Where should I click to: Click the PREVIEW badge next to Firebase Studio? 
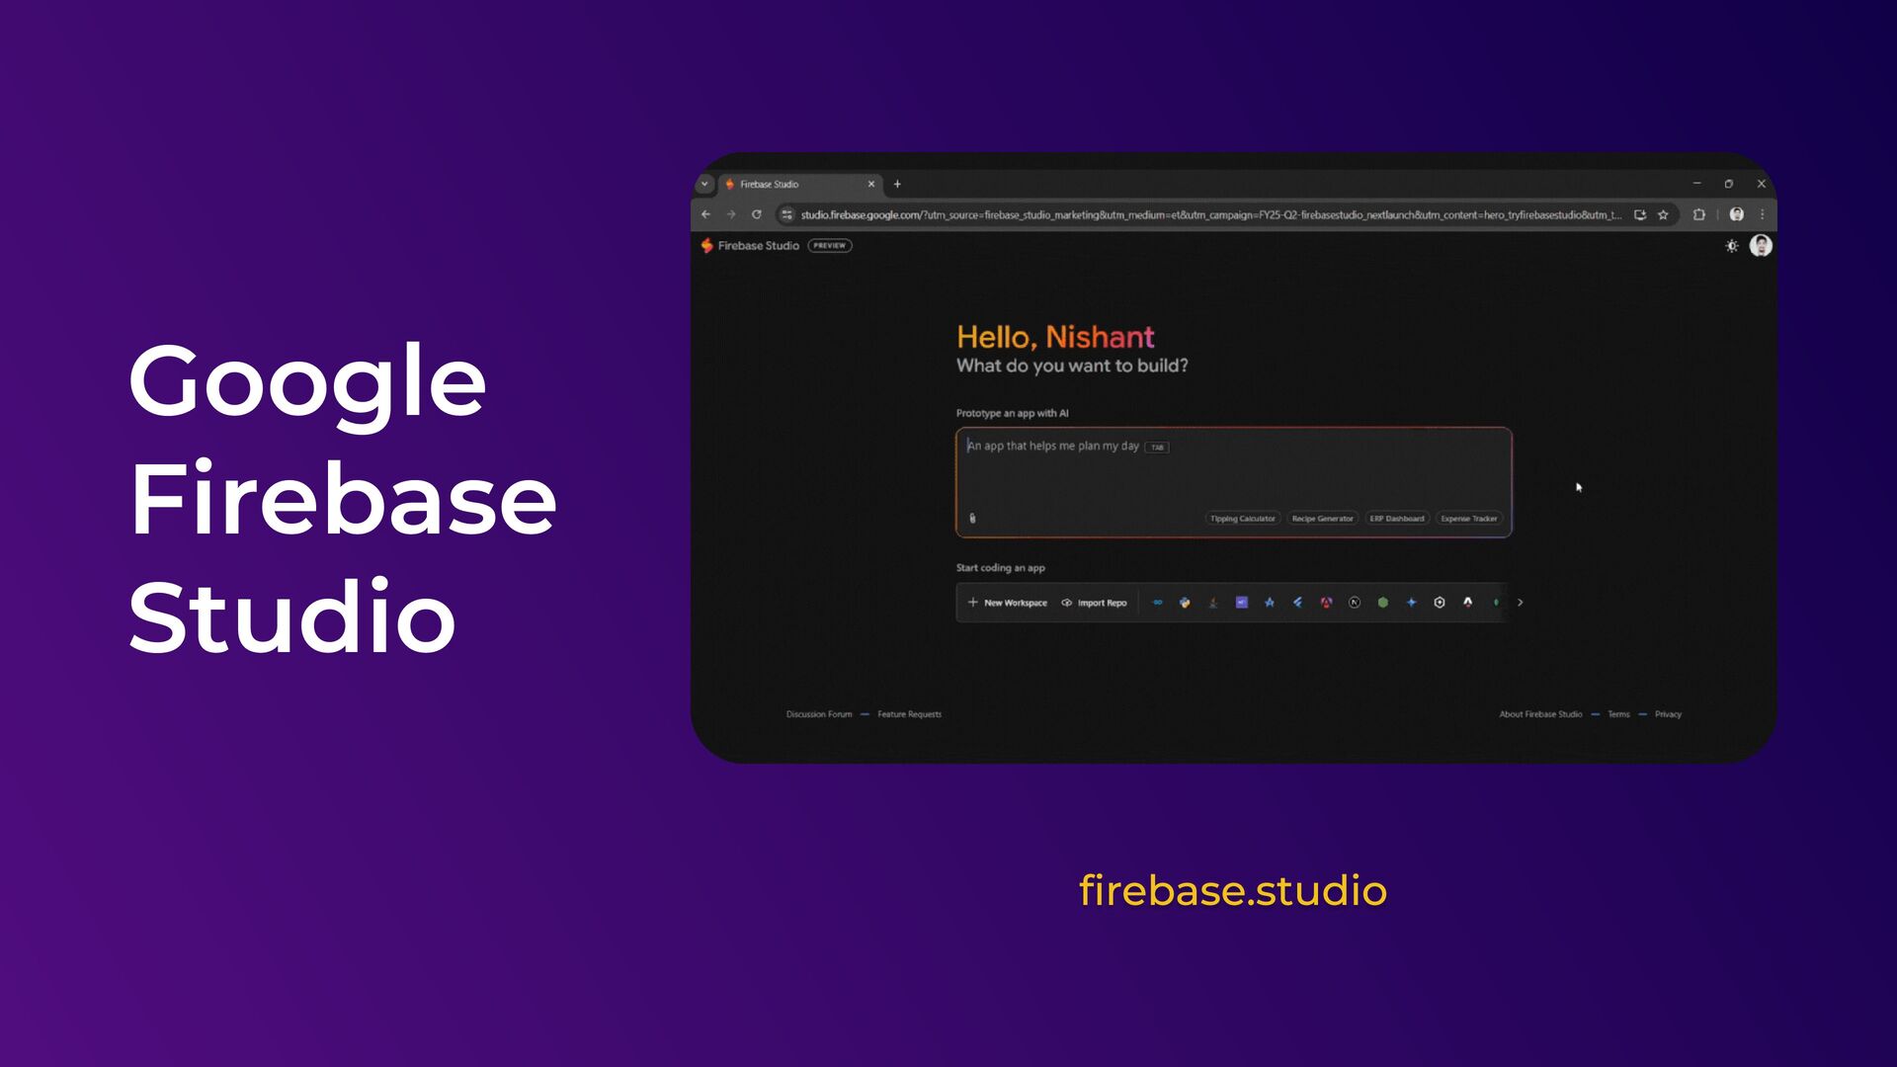click(x=830, y=245)
